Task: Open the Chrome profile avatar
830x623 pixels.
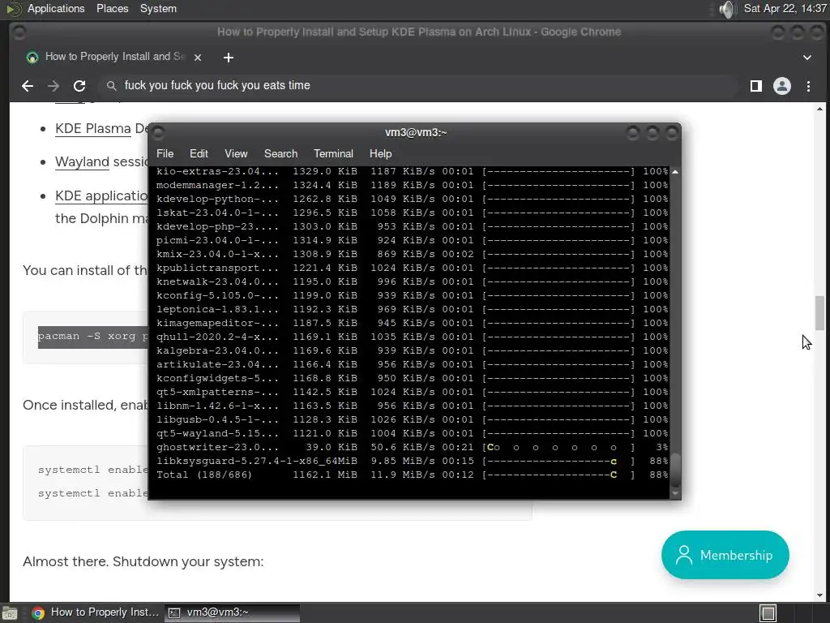Action: [x=782, y=86]
